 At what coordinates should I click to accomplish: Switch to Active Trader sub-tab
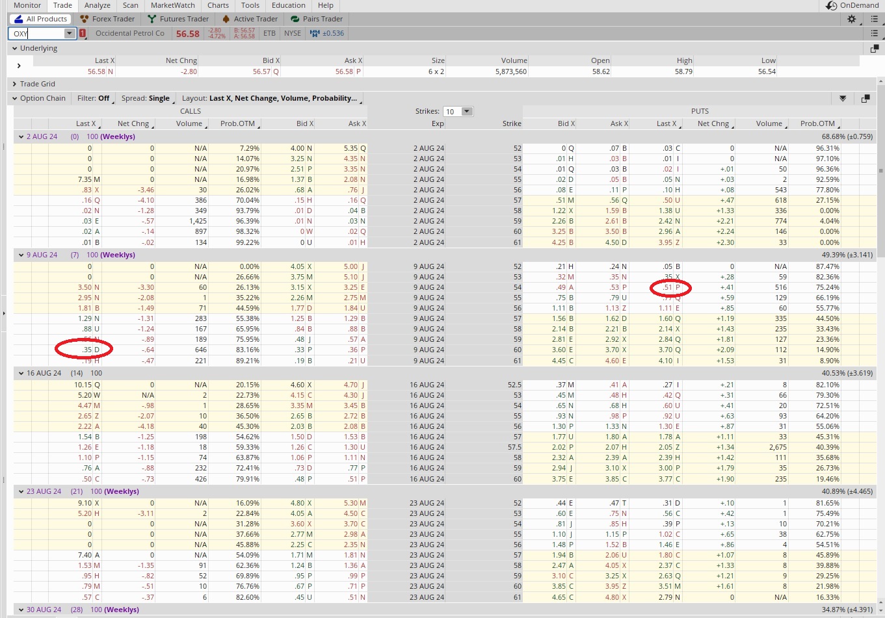point(250,19)
